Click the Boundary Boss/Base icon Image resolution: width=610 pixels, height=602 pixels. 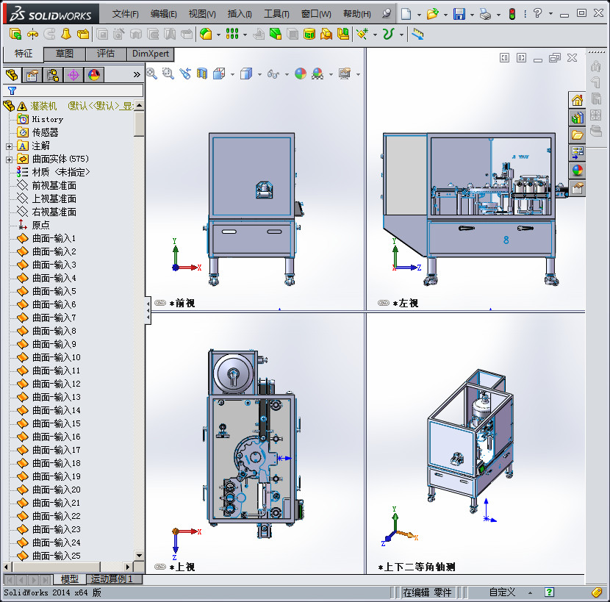(x=83, y=35)
